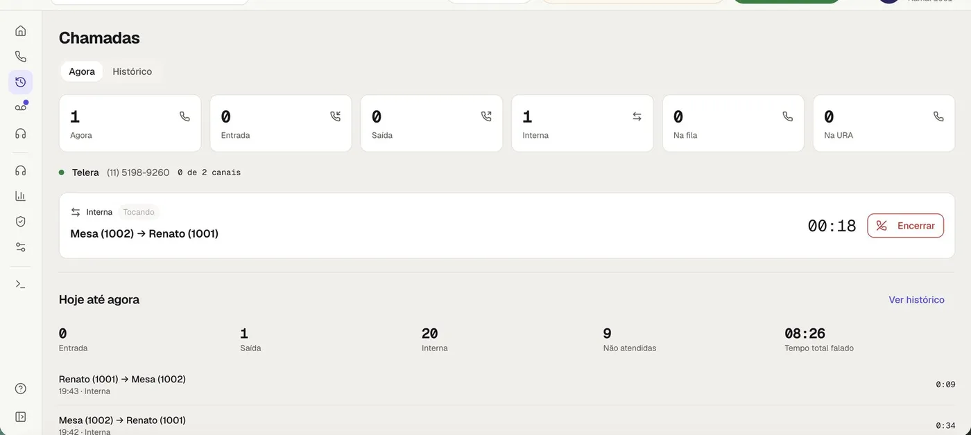Click the outgoing call icon in the Saída card

coord(486,116)
